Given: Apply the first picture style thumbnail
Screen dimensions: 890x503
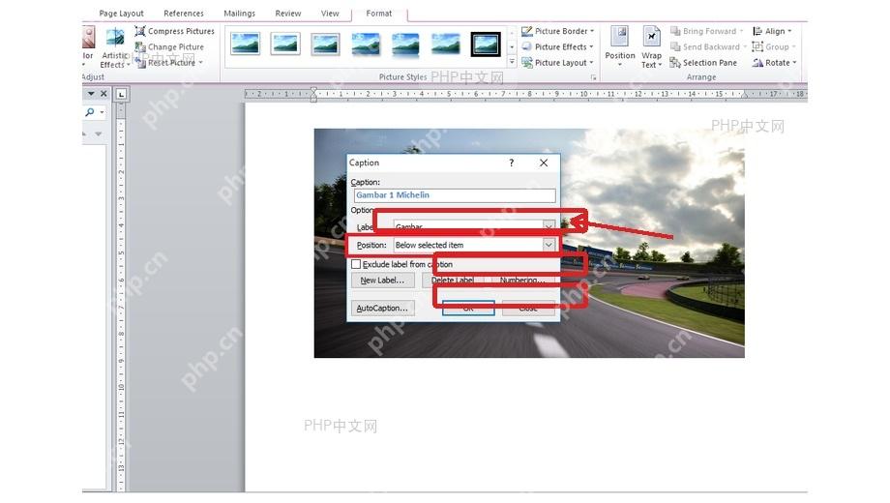Looking at the screenshot, I should coord(246,44).
